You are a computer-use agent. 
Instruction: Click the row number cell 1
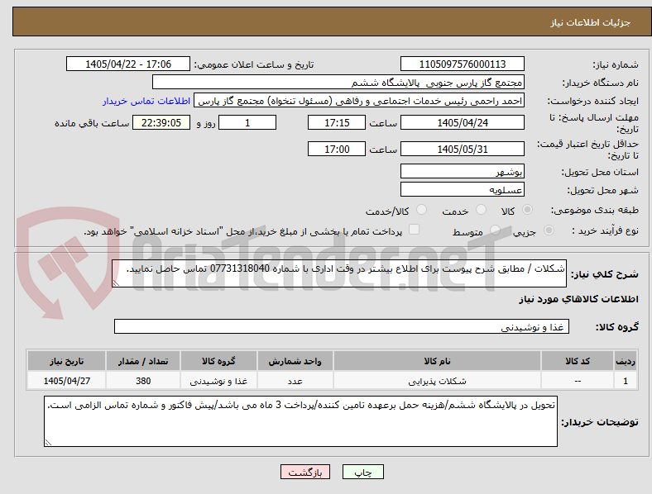626,381
